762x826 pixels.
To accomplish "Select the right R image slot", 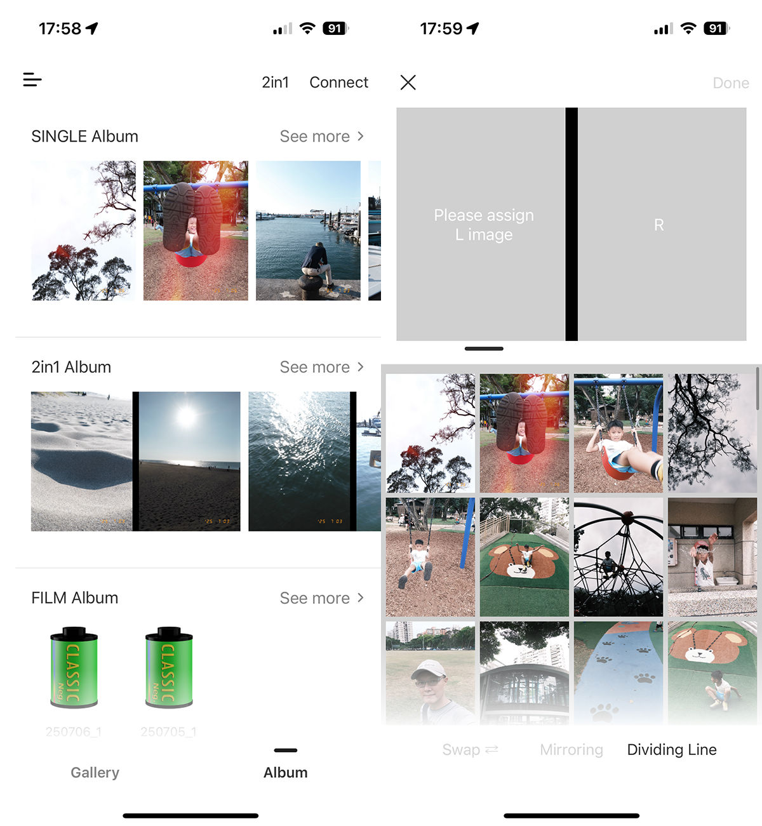I will click(x=662, y=224).
